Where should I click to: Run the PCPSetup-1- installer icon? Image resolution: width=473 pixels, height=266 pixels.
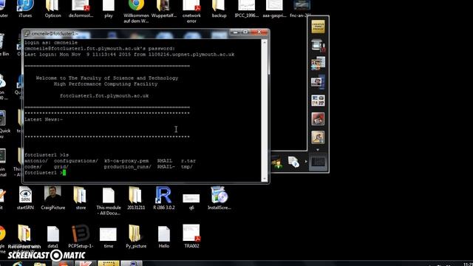81,236
